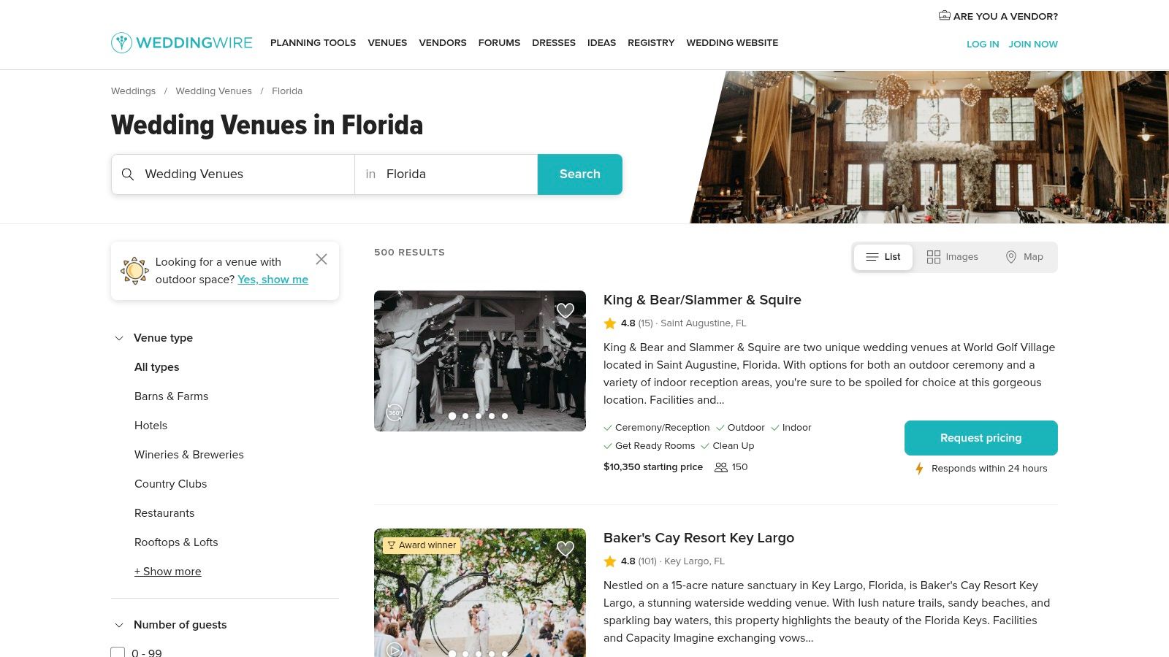Favorite Baker's Cay Resort with heart icon
Image resolution: width=1169 pixels, height=657 pixels.
click(566, 548)
